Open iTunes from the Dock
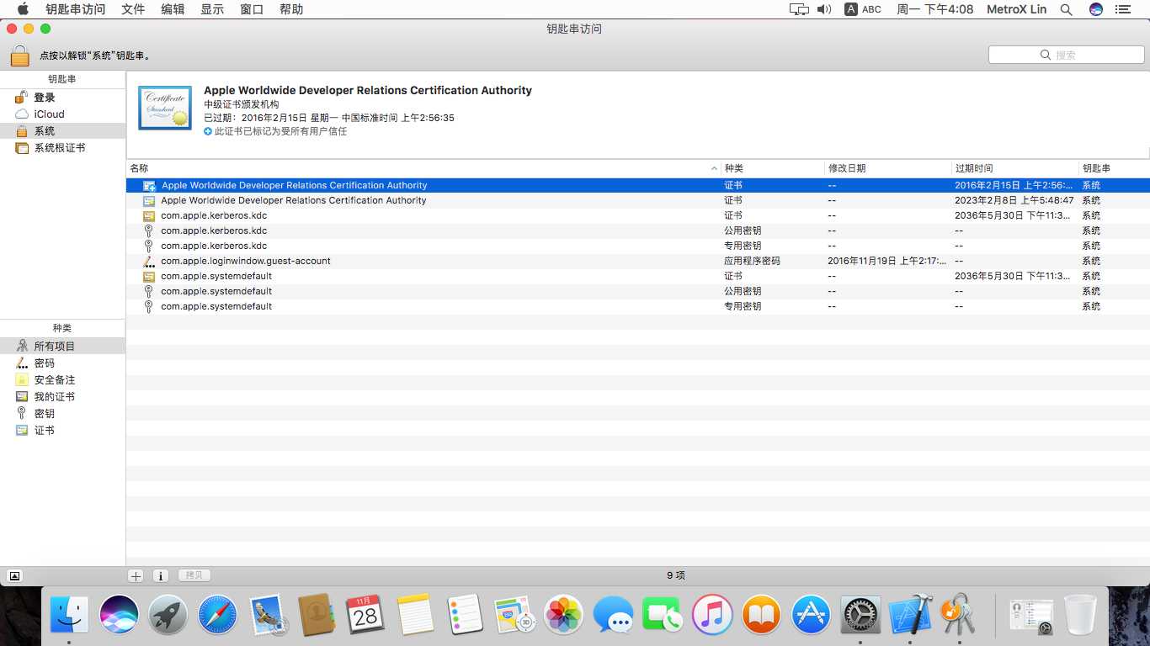Image resolution: width=1150 pixels, height=646 pixels. pos(712,616)
